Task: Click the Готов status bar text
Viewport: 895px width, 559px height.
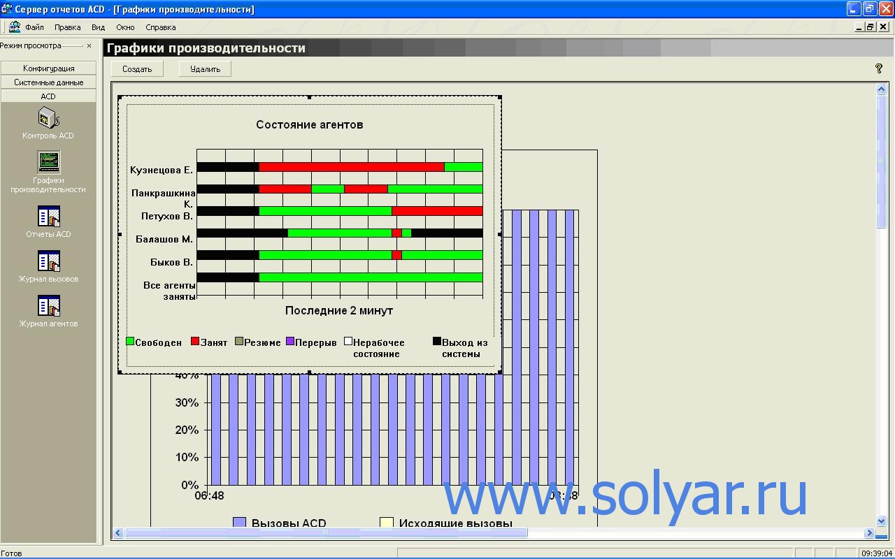Action: pyautogui.click(x=11, y=553)
